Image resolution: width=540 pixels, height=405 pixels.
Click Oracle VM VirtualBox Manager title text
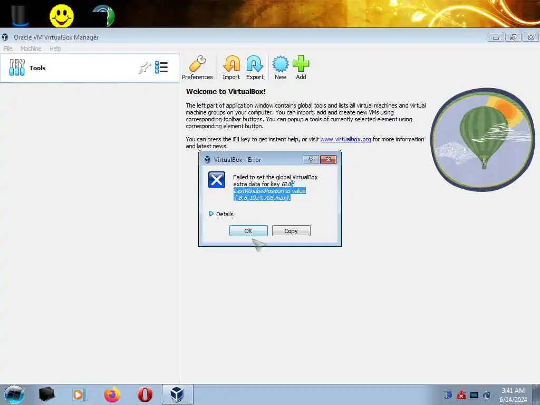[56, 37]
